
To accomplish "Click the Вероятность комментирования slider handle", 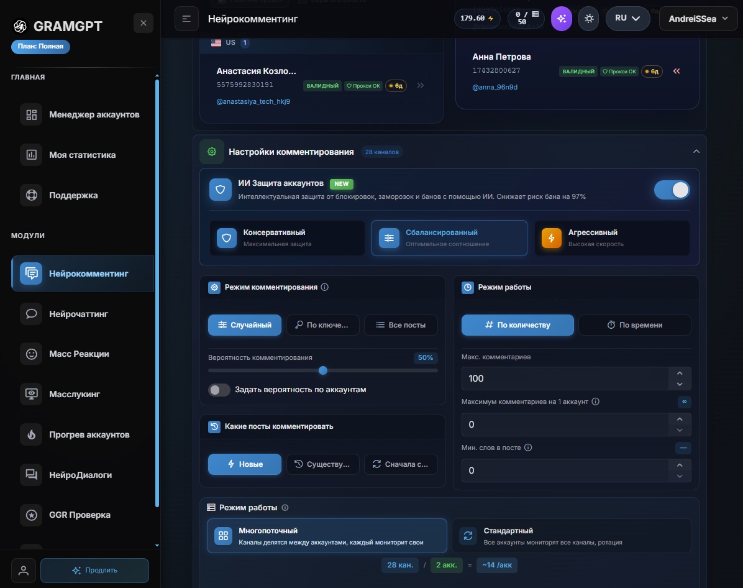I will point(323,370).
